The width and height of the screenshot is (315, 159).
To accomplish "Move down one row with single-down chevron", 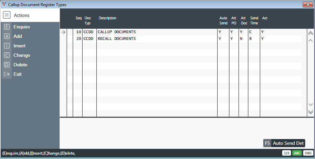I will pos(310,105).
